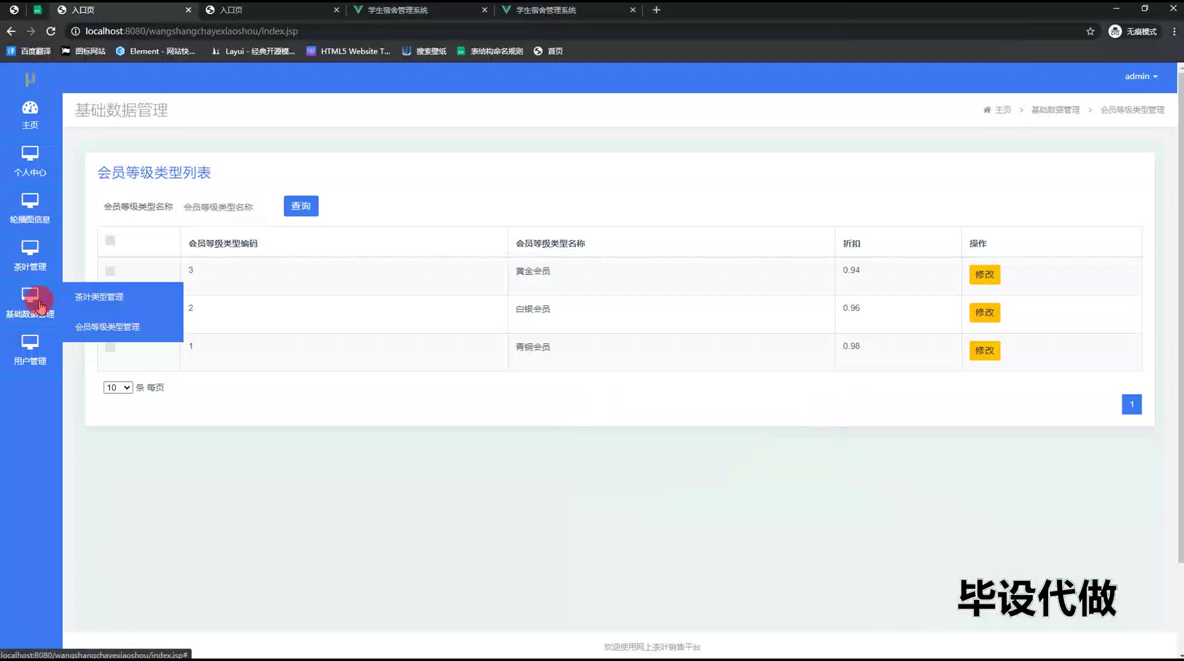
Task: Click the site info icon in address bar
Action: point(75,31)
